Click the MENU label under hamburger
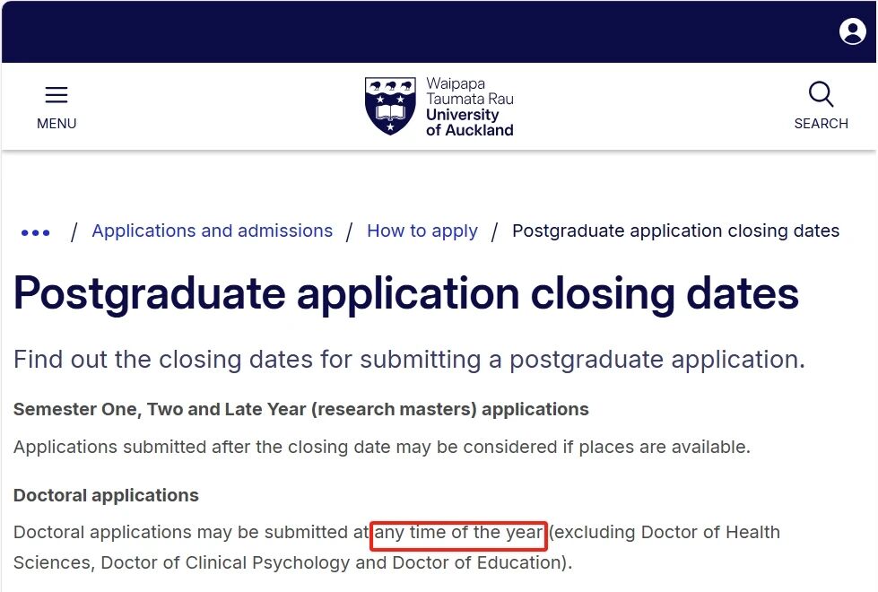Screen dimensions: 878x592 57,124
